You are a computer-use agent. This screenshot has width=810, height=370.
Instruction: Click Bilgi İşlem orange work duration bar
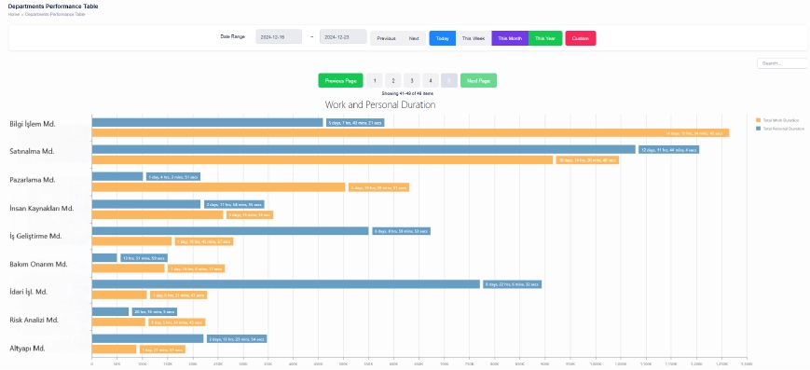coord(410,132)
